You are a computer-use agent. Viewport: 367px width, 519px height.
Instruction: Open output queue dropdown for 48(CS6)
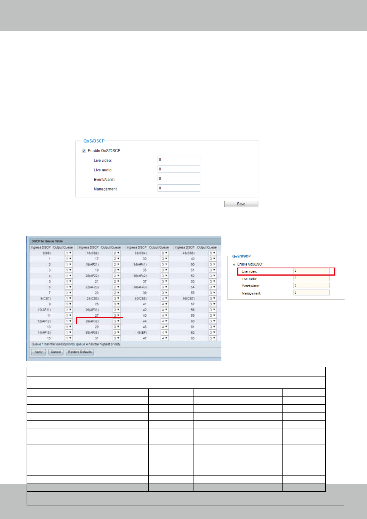coord(213,253)
